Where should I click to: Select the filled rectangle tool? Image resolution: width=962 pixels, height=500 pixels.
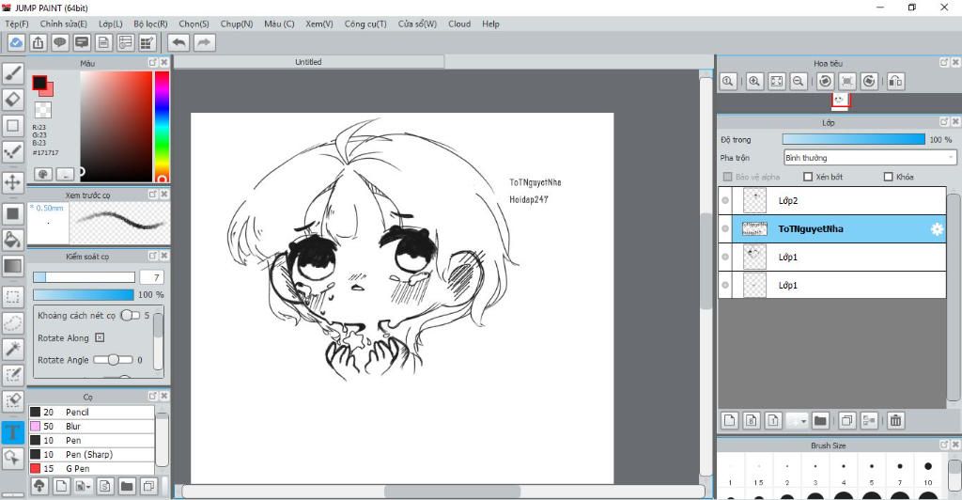point(13,213)
